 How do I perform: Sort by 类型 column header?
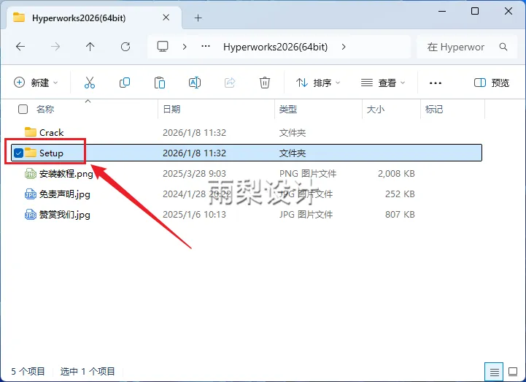pyautogui.click(x=288, y=109)
